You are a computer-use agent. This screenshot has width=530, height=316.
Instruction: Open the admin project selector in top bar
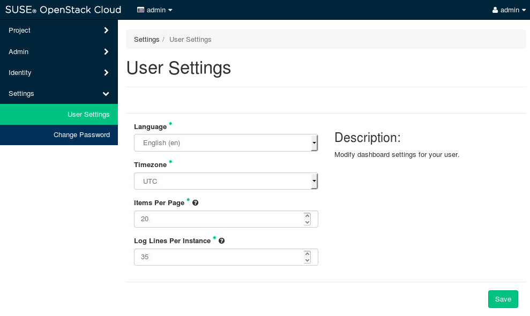[x=155, y=10]
